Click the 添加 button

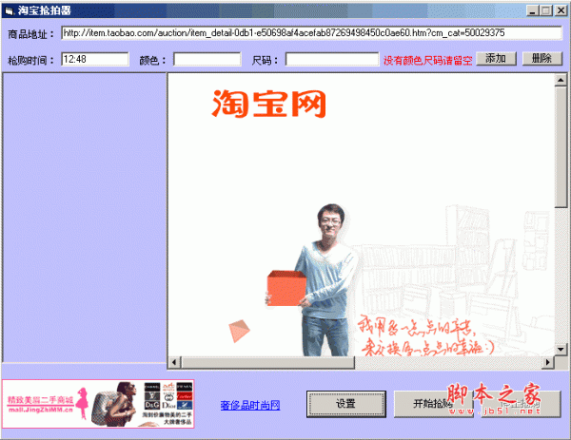tap(496, 59)
